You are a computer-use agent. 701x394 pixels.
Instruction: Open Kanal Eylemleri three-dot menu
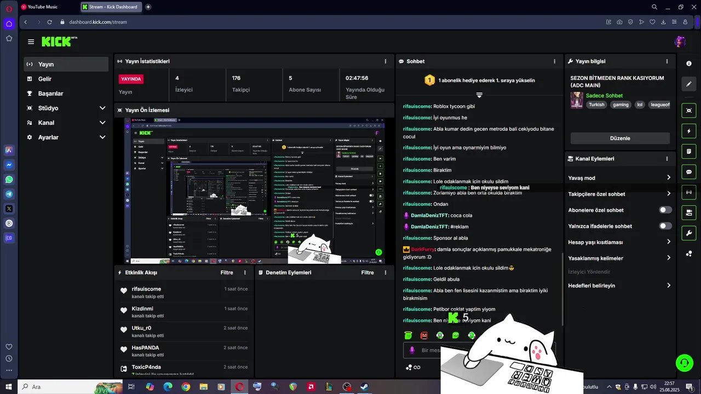pos(667,159)
